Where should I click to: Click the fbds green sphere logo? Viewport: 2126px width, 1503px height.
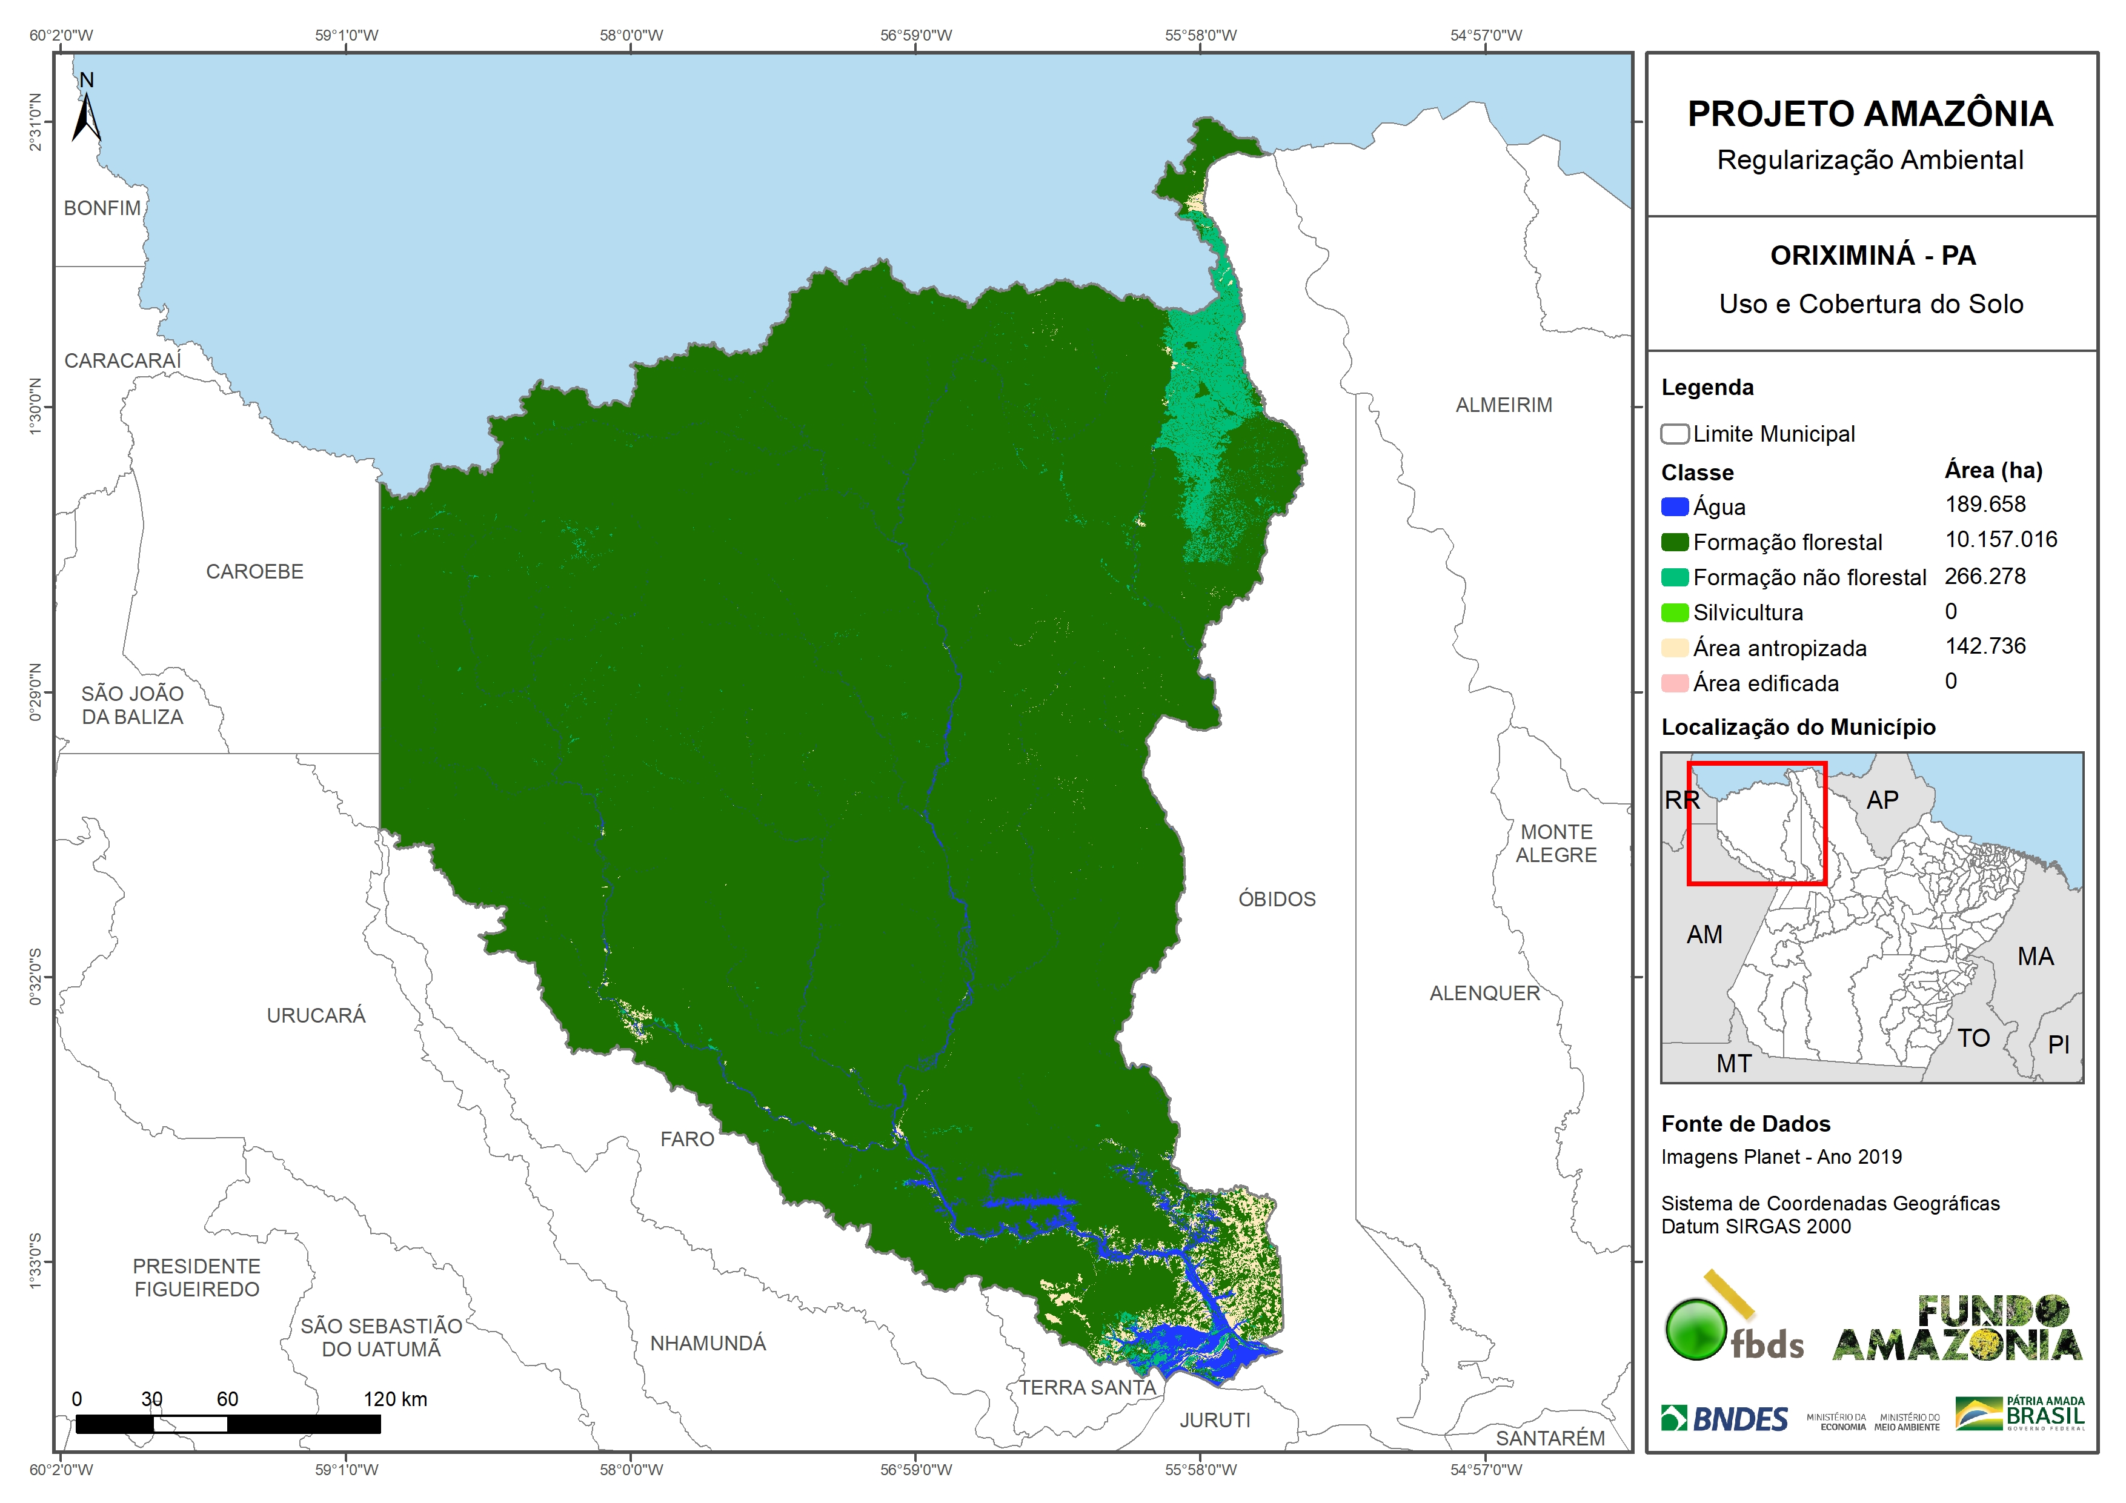coord(1696,1329)
